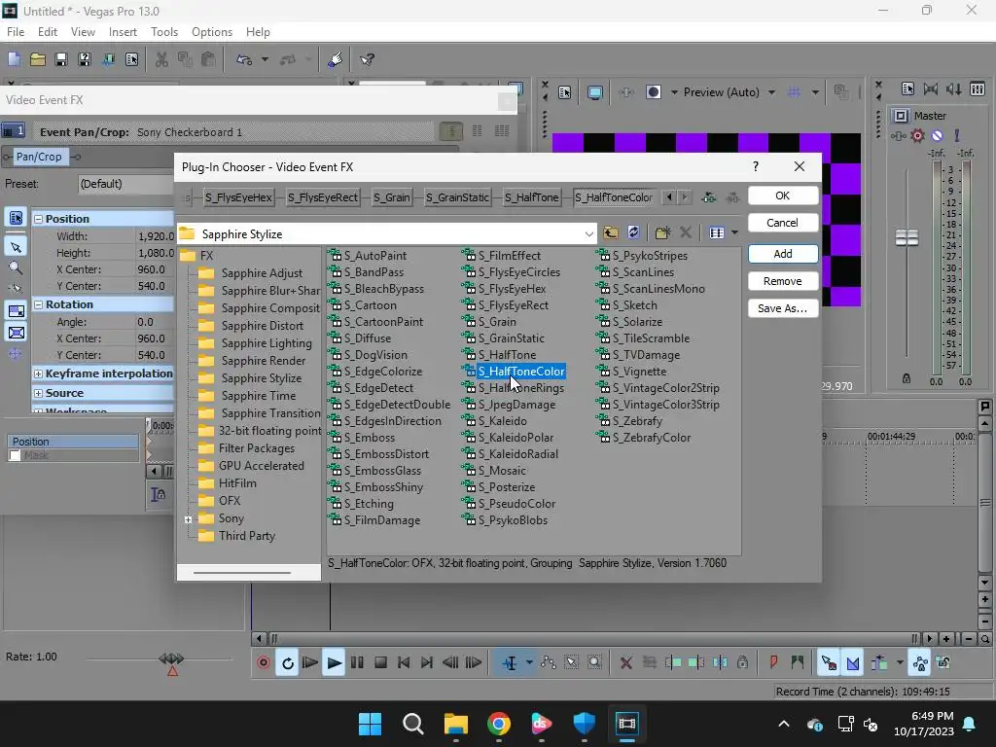The height and width of the screenshot is (747, 996).
Task: Go up one folder level in Plug-In Chooser
Action: pyautogui.click(x=611, y=232)
